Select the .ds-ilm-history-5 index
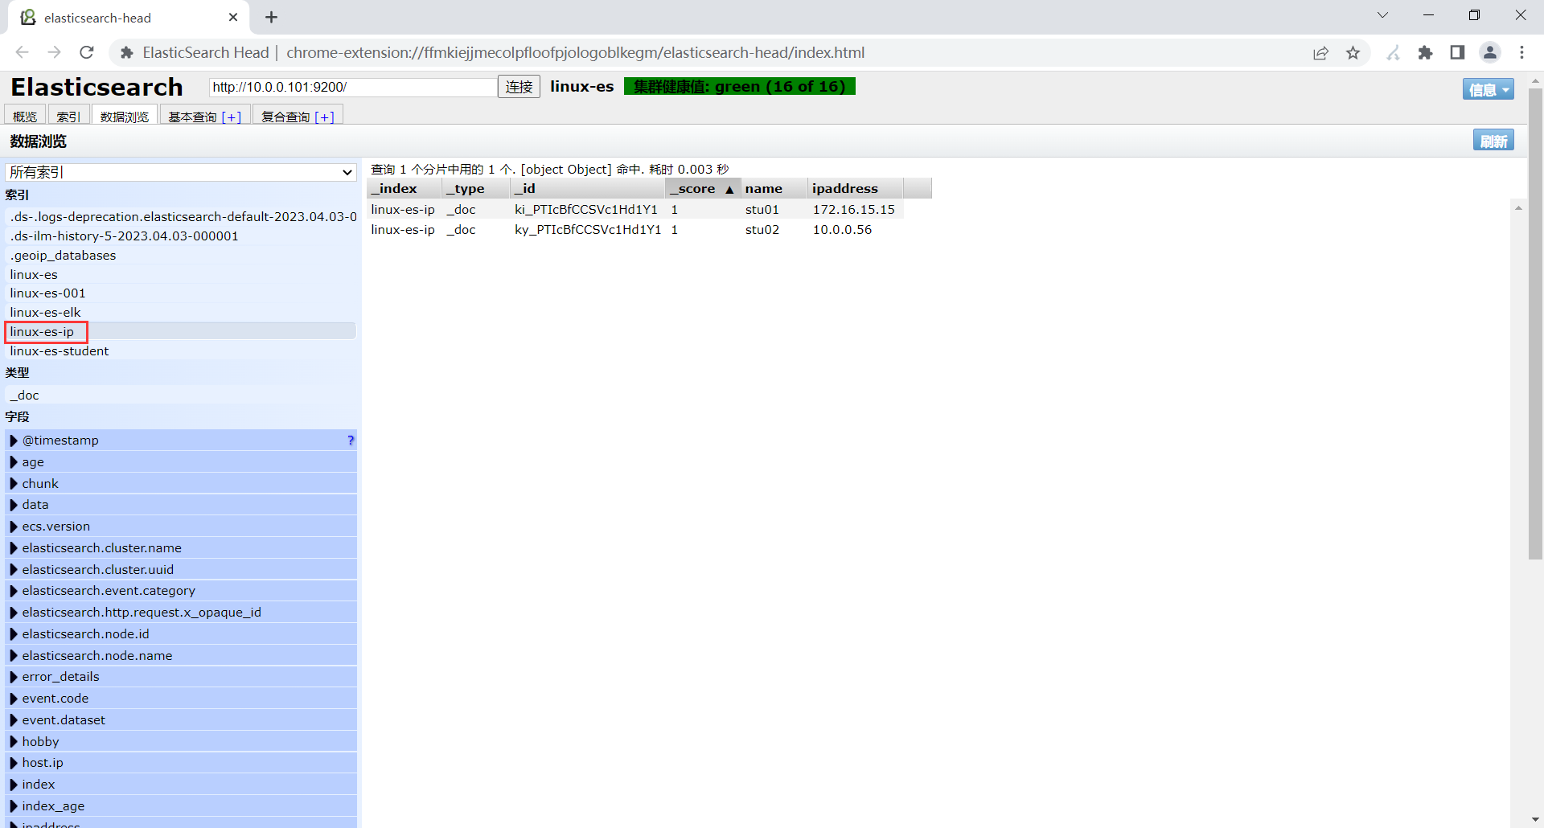The height and width of the screenshot is (828, 1544). [x=181, y=236]
